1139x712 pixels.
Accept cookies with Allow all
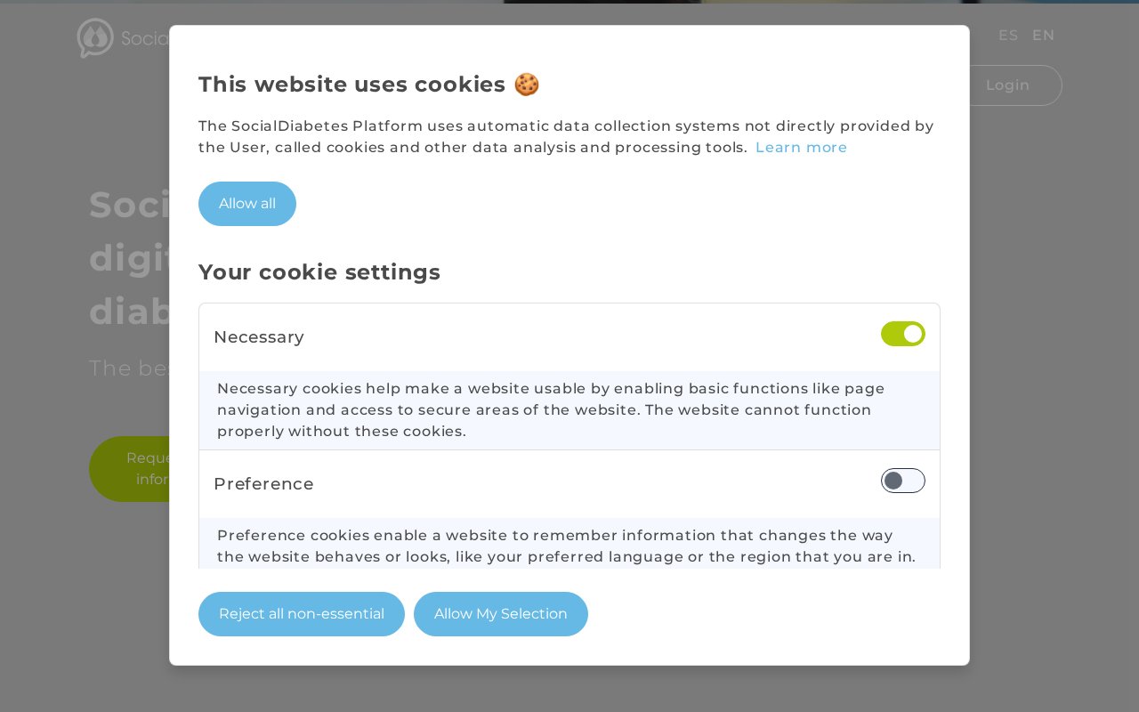point(247,204)
